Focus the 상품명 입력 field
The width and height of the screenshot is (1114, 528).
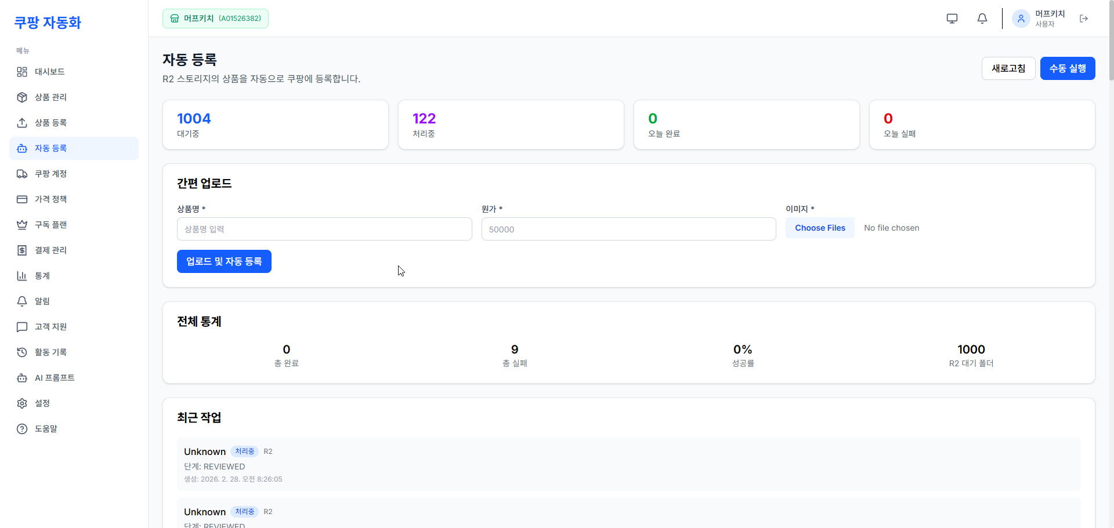[x=324, y=229]
